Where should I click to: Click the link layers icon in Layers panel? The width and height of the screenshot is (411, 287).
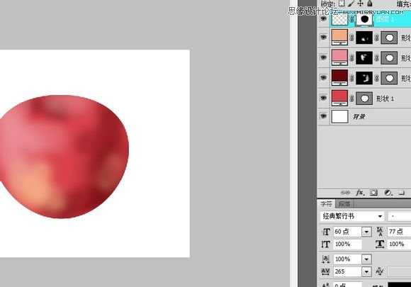click(x=345, y=193)
